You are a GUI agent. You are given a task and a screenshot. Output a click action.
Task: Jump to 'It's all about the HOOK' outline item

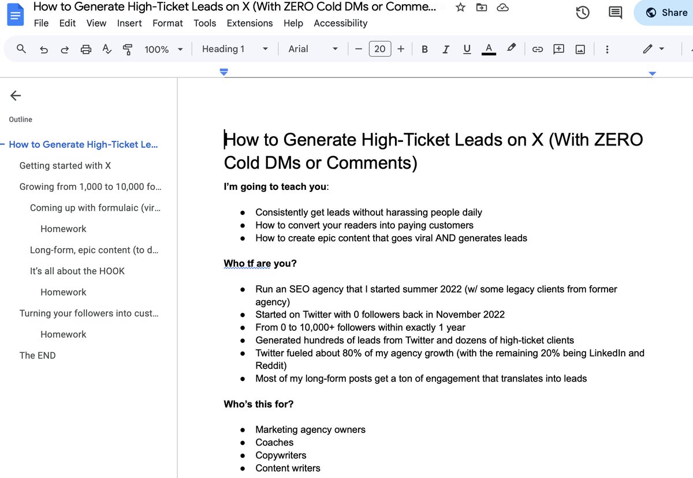pyautogui.click(x=77, y=271)
